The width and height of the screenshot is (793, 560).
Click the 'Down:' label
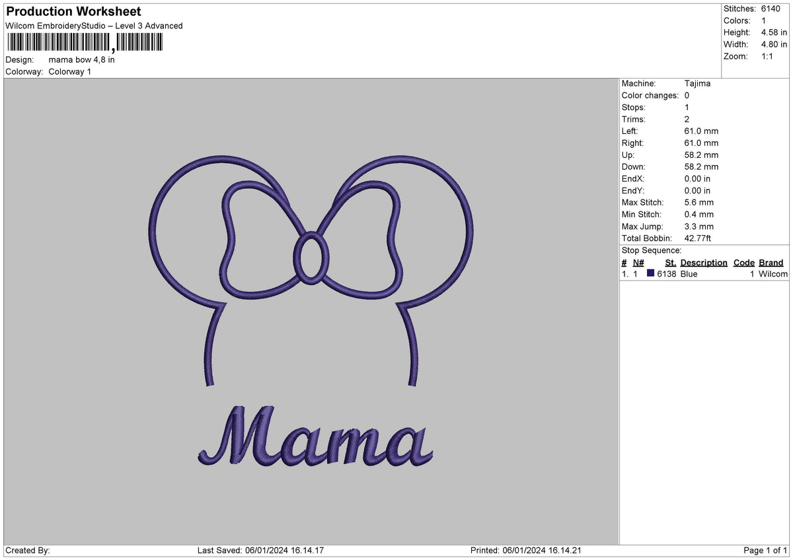[634, 167]
